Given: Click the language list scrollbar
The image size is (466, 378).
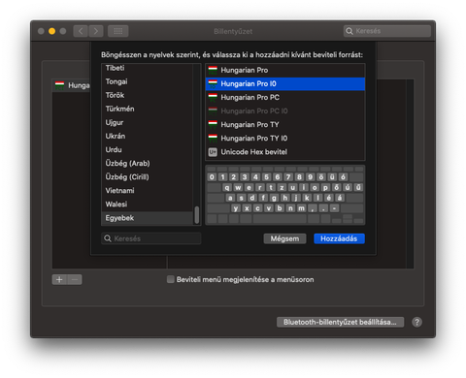Looking at the screenshot, I should point(196,215).
